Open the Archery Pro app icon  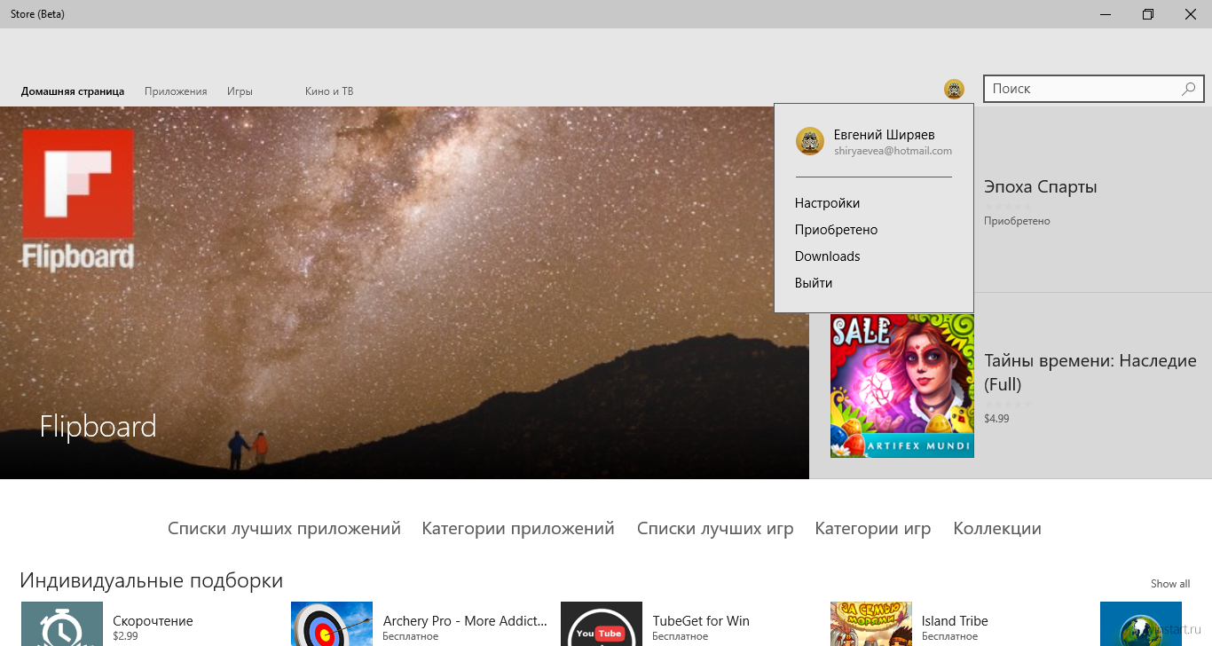click(x=332, y=624)
